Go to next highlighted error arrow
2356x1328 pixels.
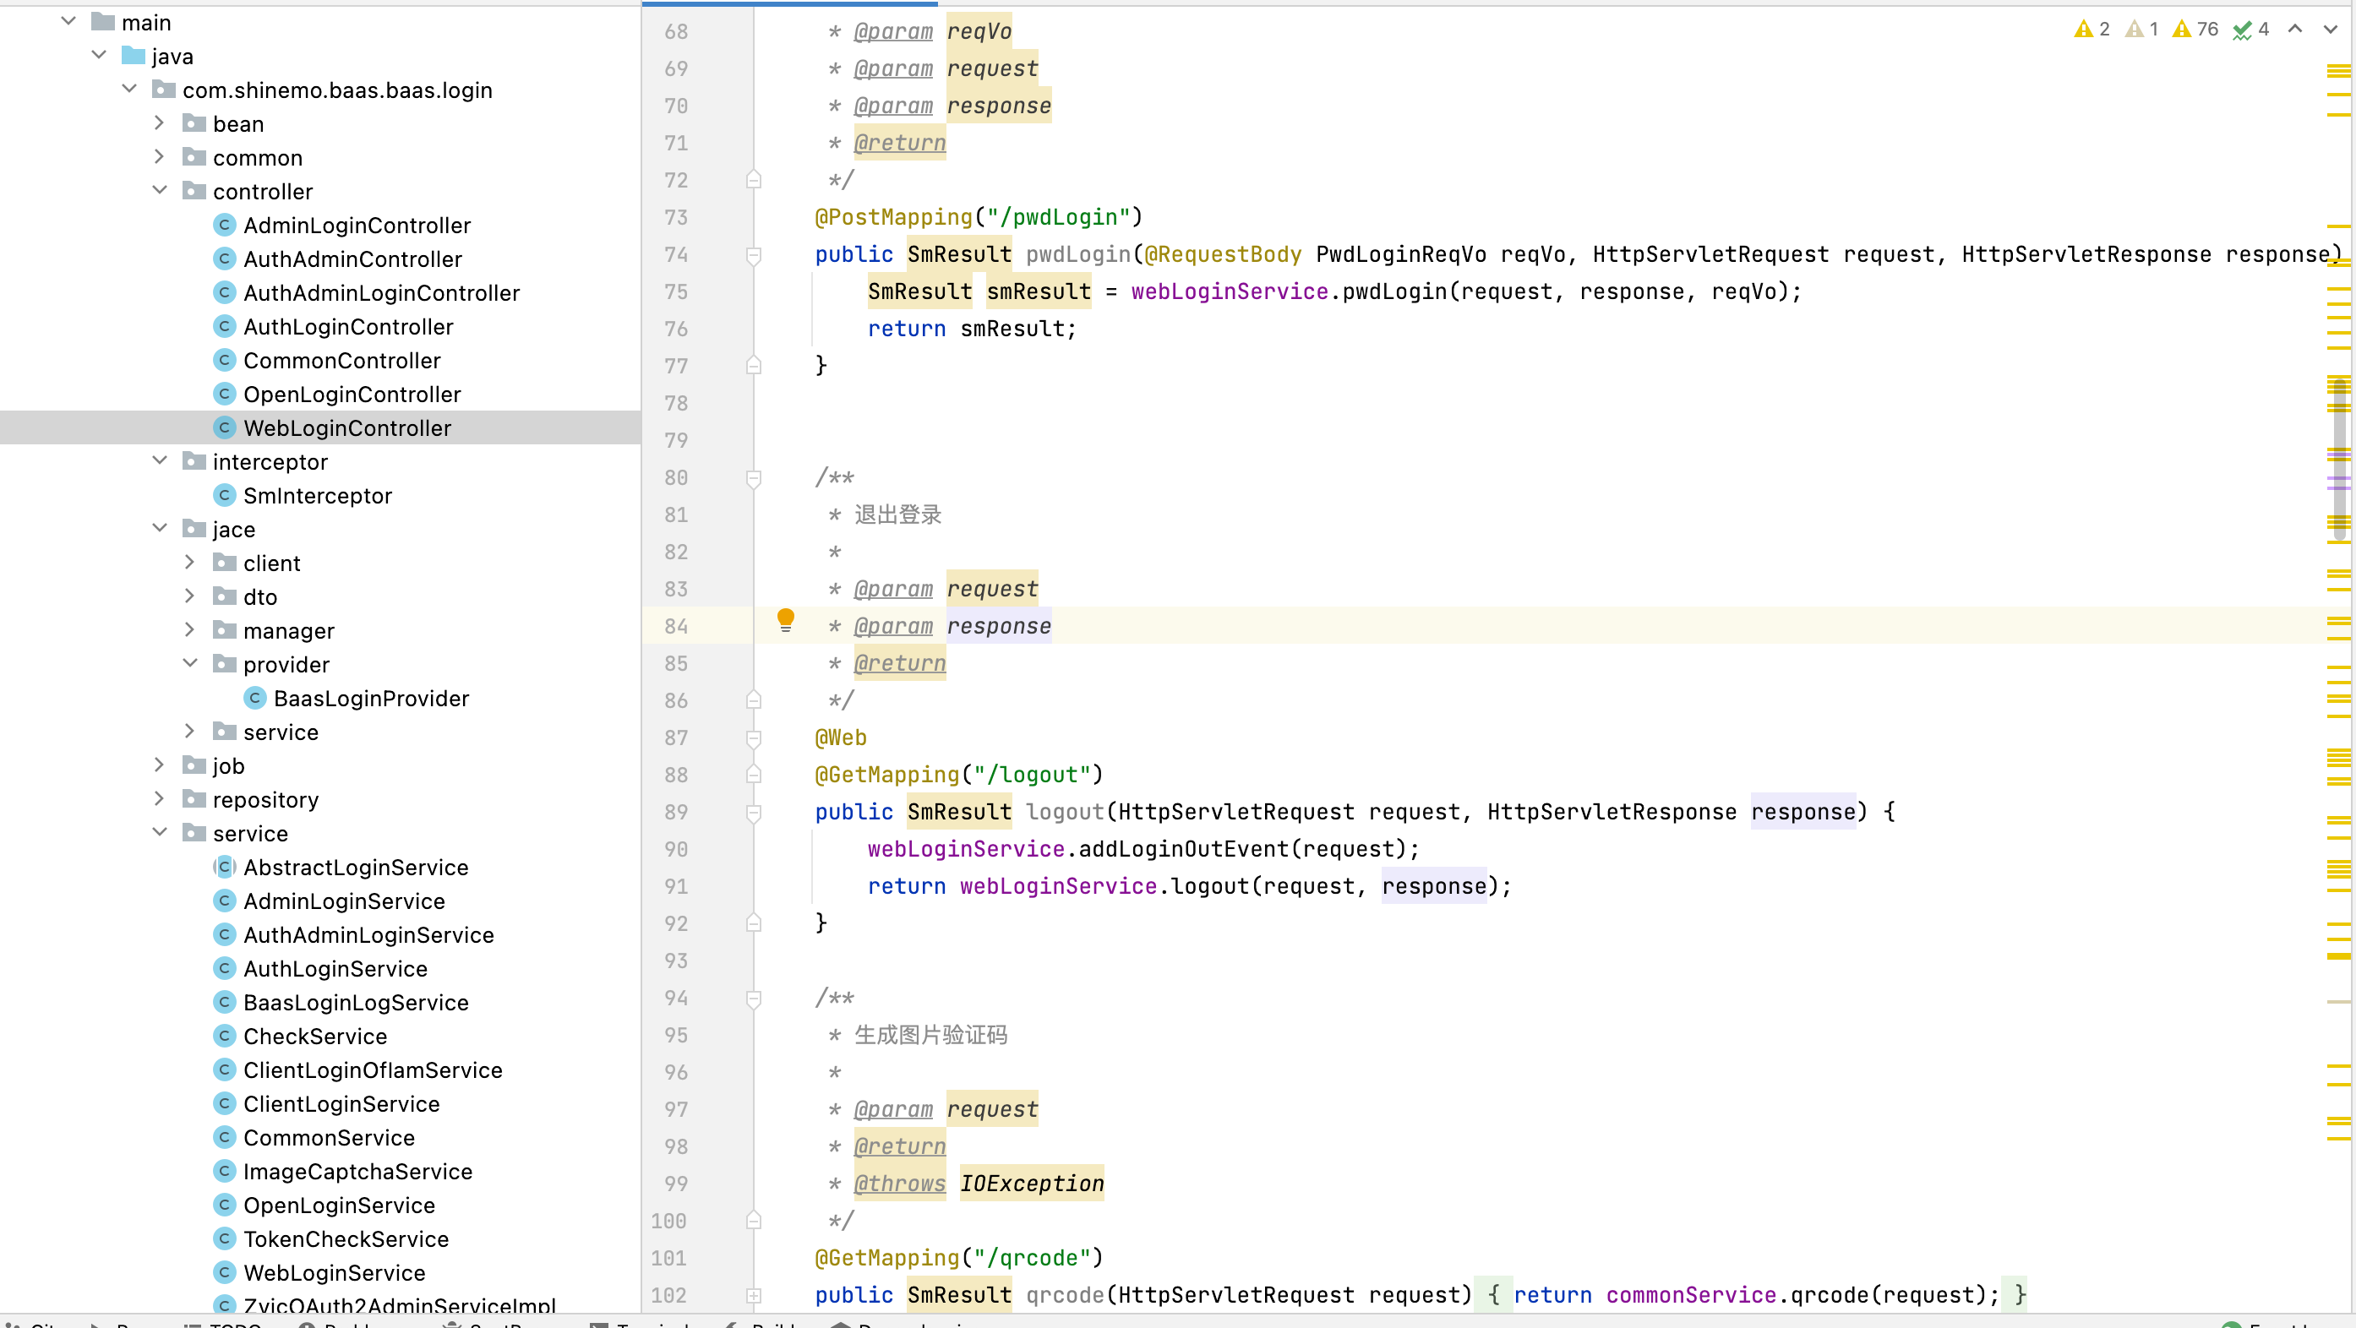point(2330,30)
